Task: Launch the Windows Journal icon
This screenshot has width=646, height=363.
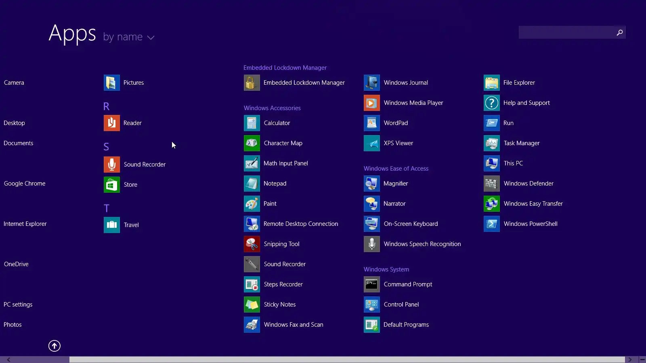Action: (372, 83)
